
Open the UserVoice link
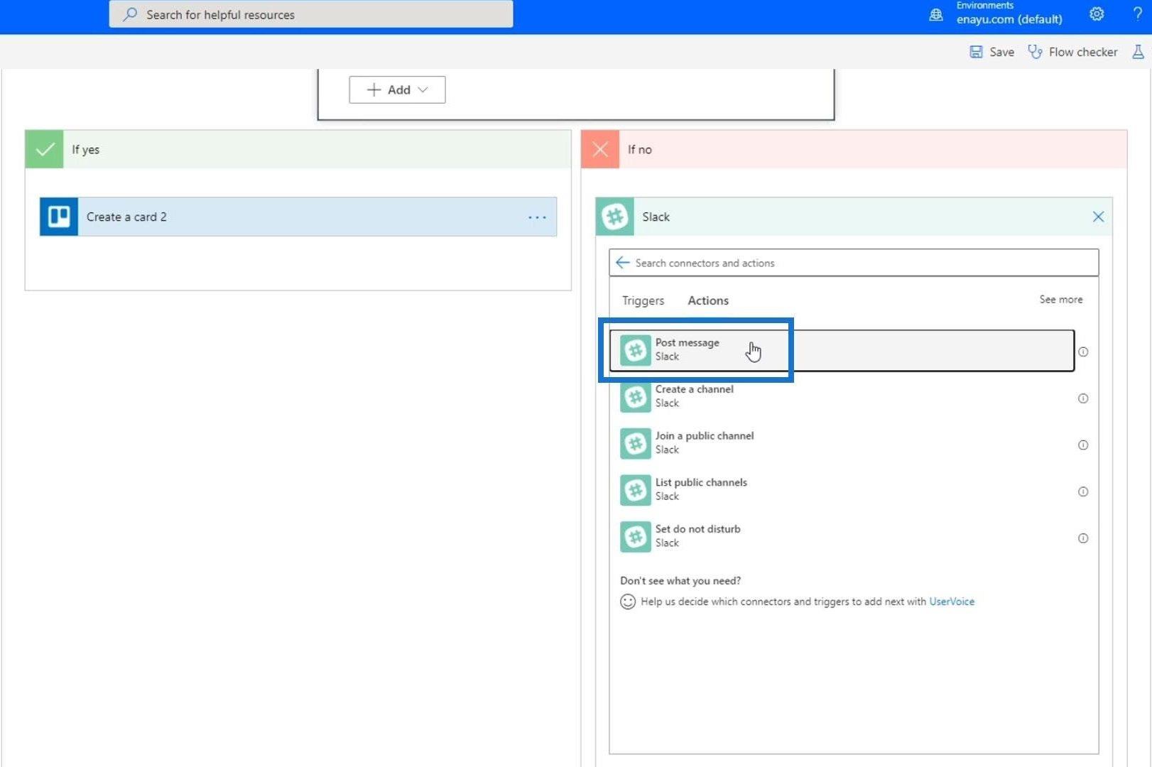[952, 602]
